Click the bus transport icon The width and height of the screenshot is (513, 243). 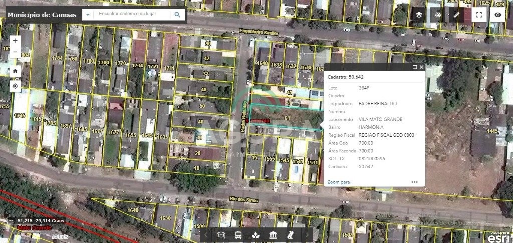pyautogui.click(x=238, y=235)
